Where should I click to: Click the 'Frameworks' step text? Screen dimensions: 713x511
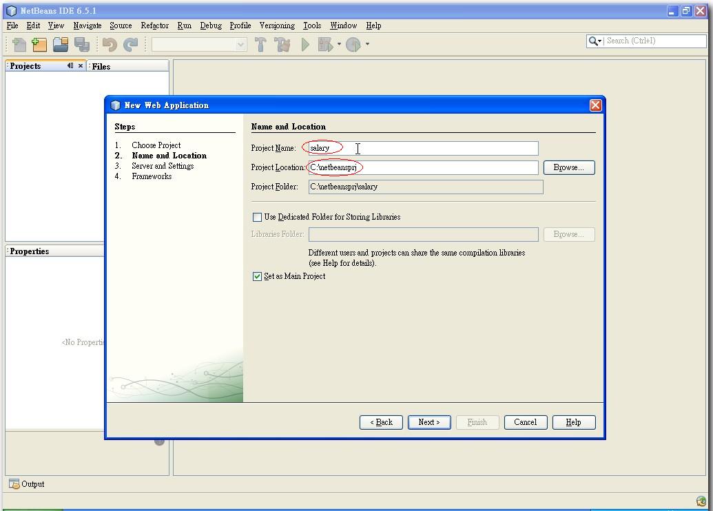[x=152, y=176]
